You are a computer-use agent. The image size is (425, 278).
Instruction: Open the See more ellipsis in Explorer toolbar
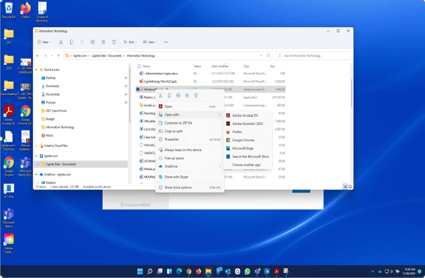tap(166, 42)
